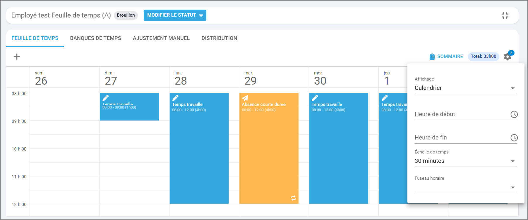This screenshot has width=528, height=220.
Task: Click the Sommaire clipboard icon
Action: (x=432, y=57)
